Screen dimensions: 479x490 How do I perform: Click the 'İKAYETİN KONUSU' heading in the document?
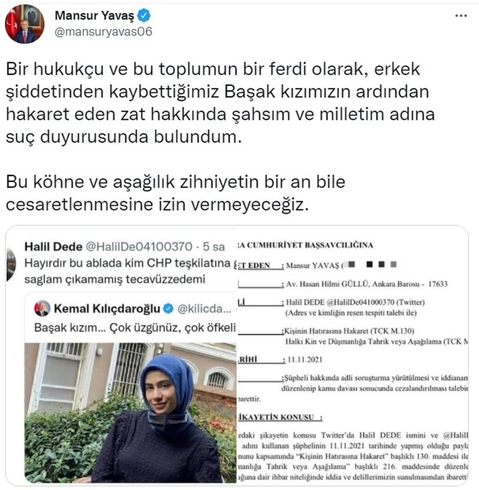[280, 417]
